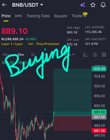Click the 896.00 axis price label
Viewport: 110px width, 140px height.
point(99,96)
